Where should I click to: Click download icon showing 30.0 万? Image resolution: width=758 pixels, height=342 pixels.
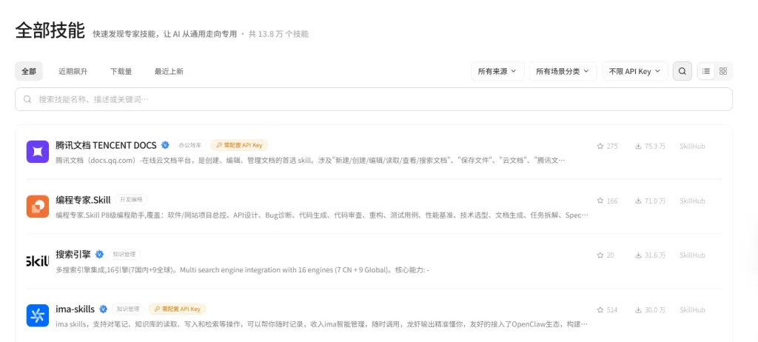coord(638,310)
